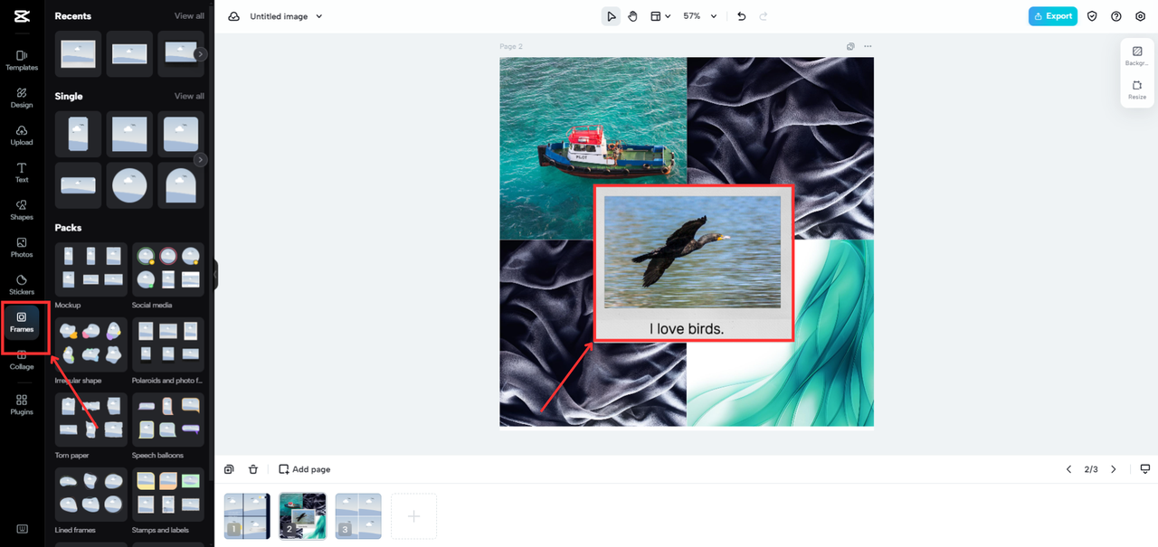
Task: Click View all next to Recents
Action: coord(189,16)
